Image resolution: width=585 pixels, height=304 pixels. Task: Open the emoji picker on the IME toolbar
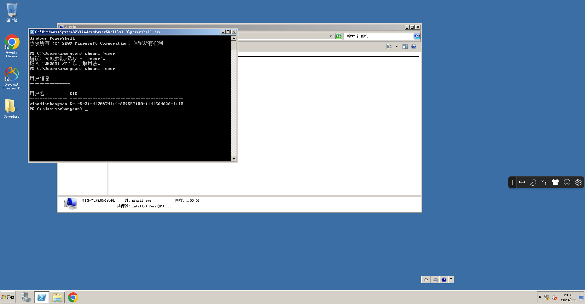[x=567, y=182]
